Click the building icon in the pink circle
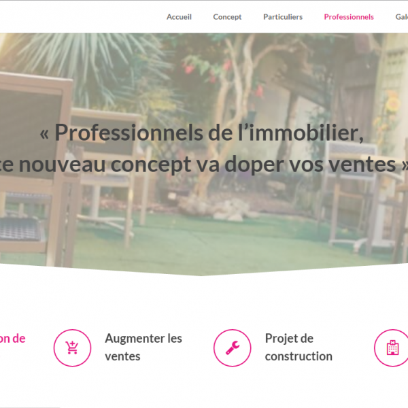The image size is (408, 408). pyautogui.click(x=392, y=347)
